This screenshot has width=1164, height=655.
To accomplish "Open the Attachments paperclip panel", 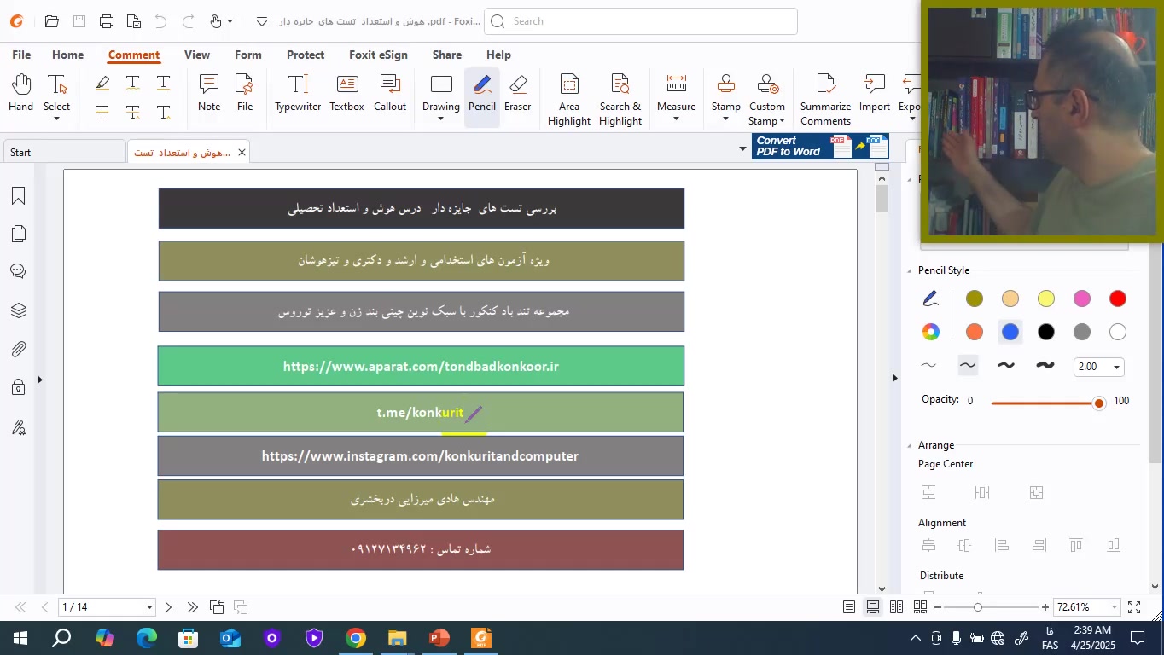I will (x=18, y=349).
